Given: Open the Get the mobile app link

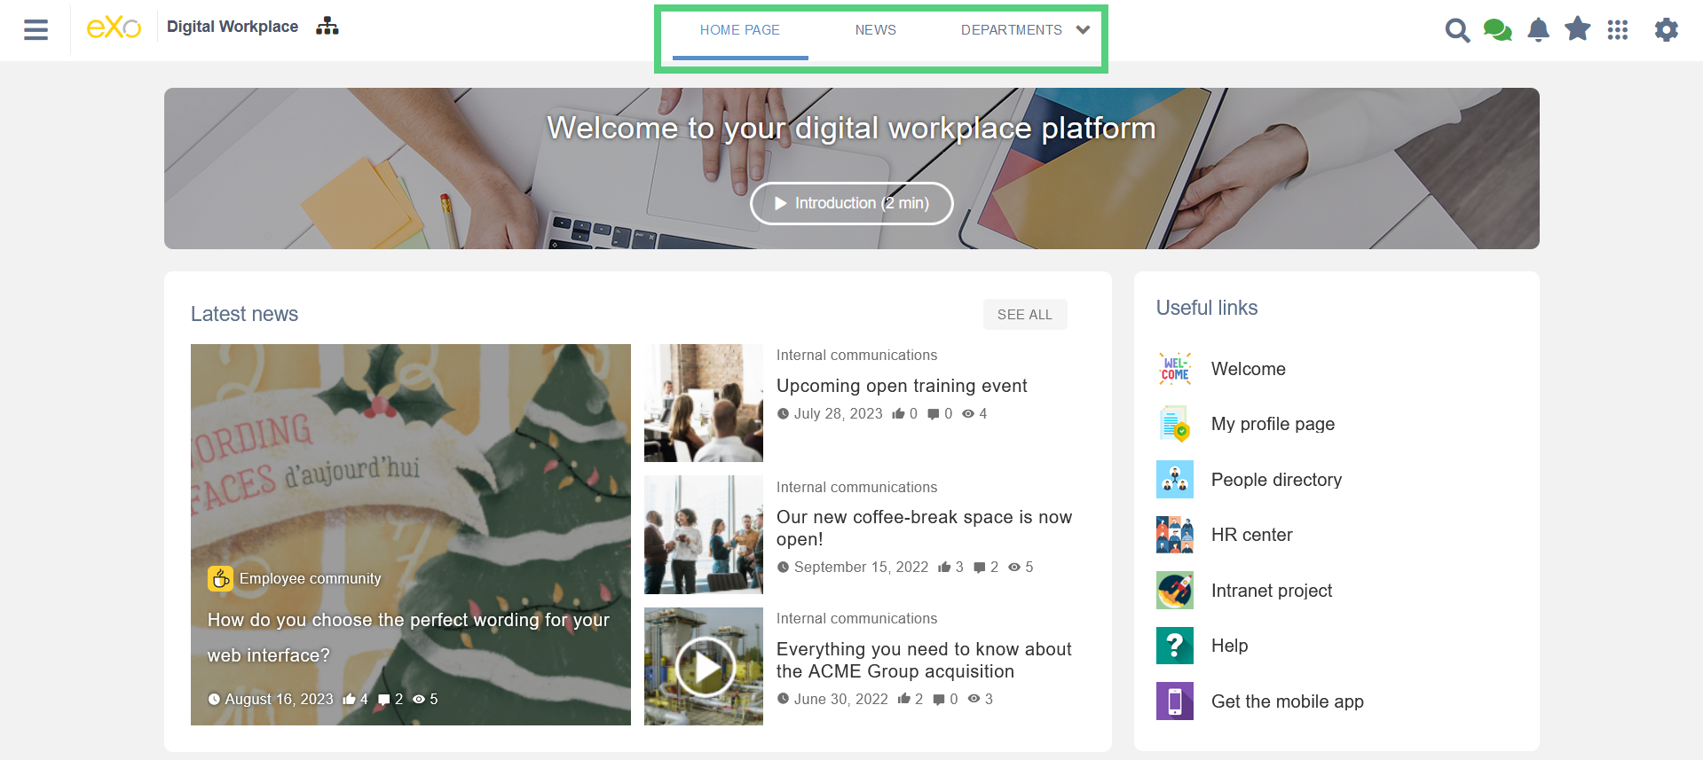Looking at the screenshot, I should click(x=1287, y=701).
